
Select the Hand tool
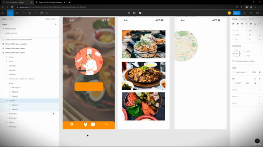click(x=42, y=13)
